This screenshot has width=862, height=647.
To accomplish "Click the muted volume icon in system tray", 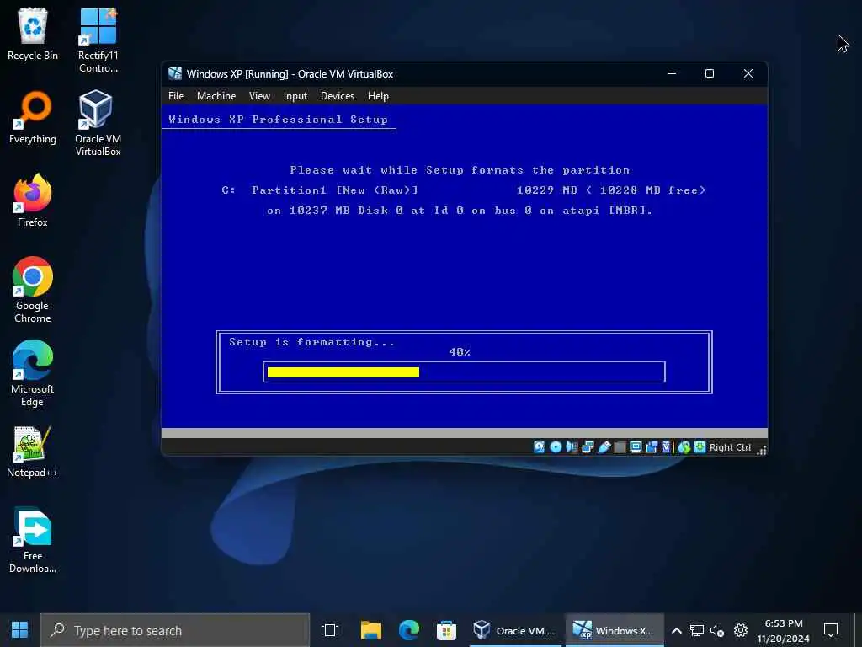I will coord(717,630).
